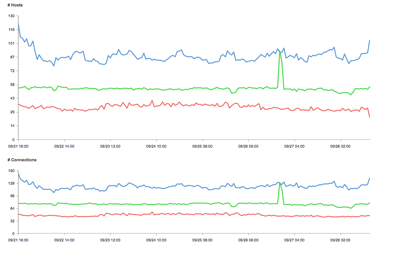The height and width of the screenshot is (257, 397).
Task: Click 96 on the Connections y-axis
Action: coord(13,196)
